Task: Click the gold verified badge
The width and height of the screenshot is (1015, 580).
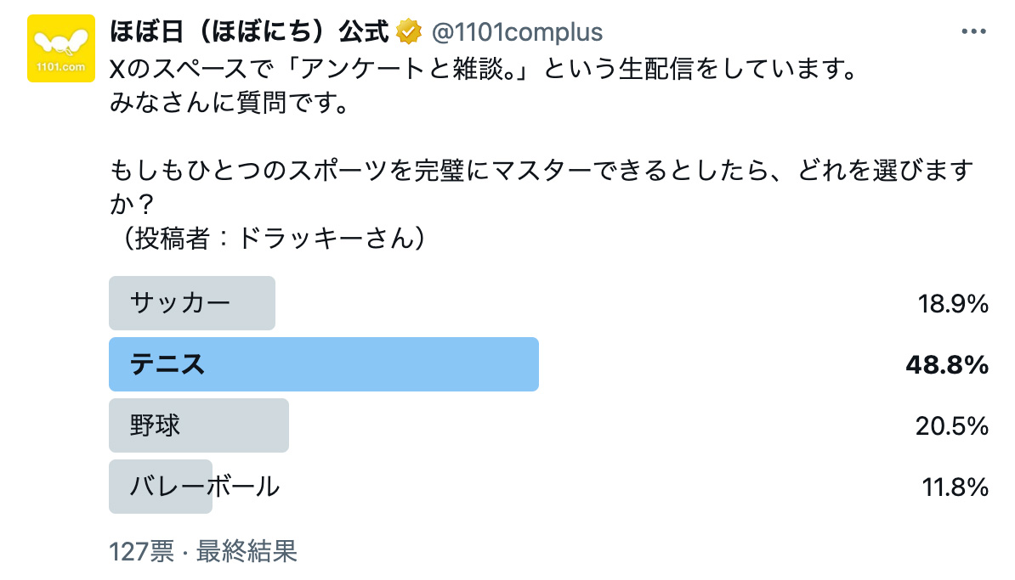Action: (410, 32)
